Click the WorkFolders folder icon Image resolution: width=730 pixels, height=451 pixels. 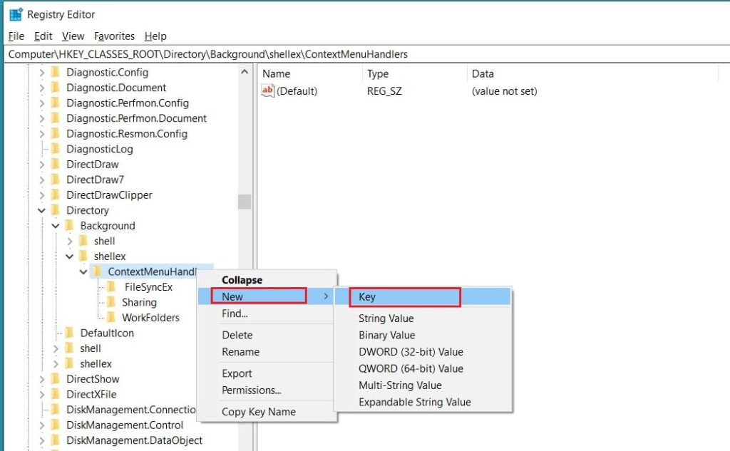point(110,318)
